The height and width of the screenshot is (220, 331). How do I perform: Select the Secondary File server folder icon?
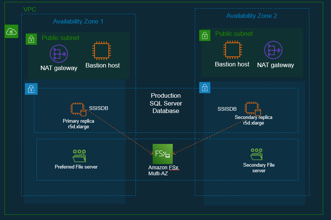[257, 154]
